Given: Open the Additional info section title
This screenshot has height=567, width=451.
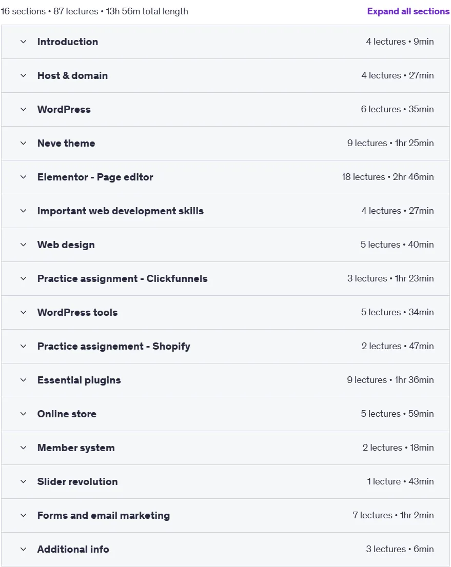Looking at the screenshot, I should [x=73, y=549].
